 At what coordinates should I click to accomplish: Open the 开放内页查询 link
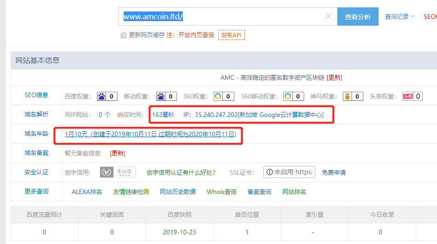[196, 35]
